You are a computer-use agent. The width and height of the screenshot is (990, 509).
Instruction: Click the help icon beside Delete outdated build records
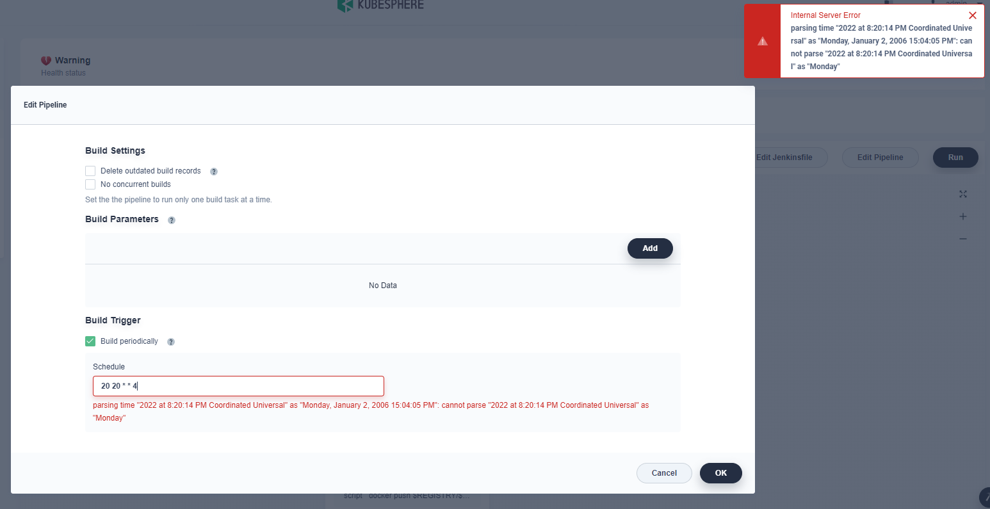213,171
